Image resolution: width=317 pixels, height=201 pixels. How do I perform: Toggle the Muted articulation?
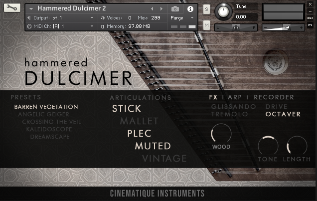pyautogui.click(x=153, y=146)
